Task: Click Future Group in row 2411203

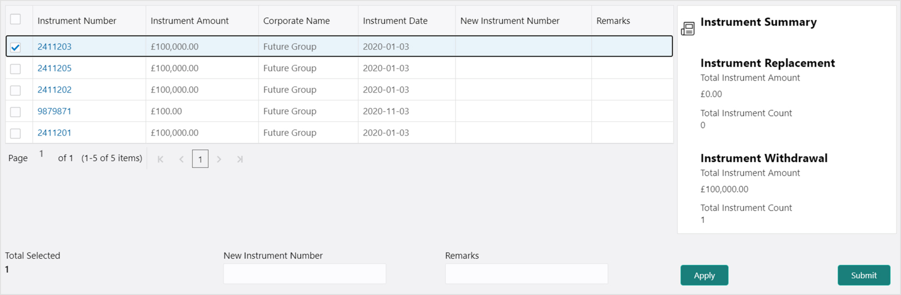Action: coord(290,46)
